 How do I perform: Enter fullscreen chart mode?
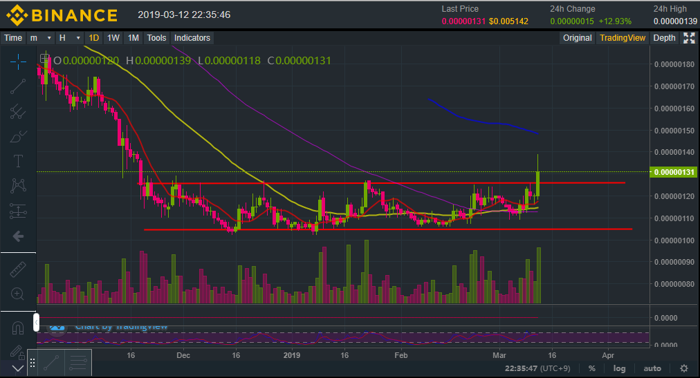pos(689,38)
